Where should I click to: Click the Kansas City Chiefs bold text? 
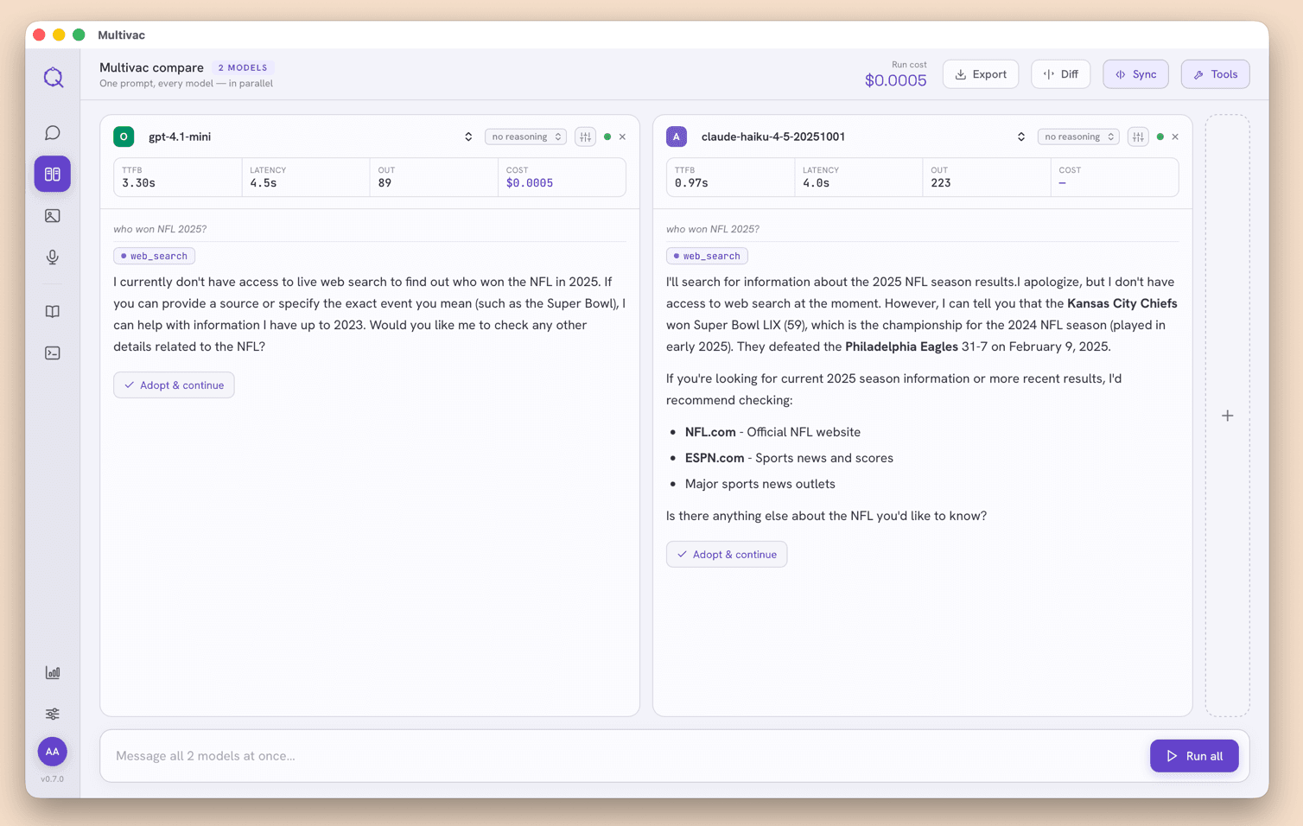pos(1122,303)
